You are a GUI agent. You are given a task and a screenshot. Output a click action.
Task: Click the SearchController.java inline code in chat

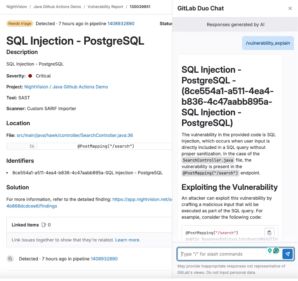click(x=208, y=160)
